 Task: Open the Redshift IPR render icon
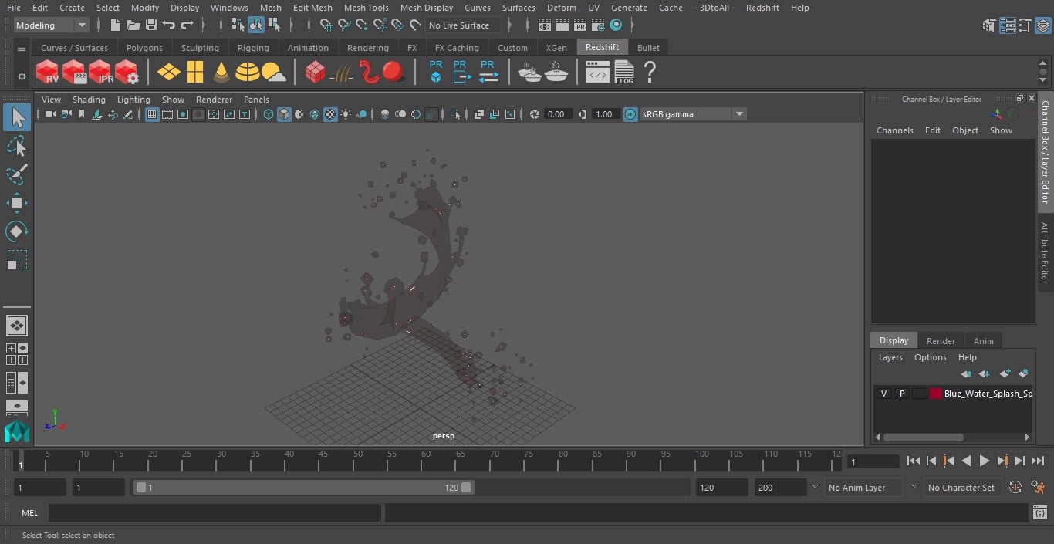coord(100,73)
